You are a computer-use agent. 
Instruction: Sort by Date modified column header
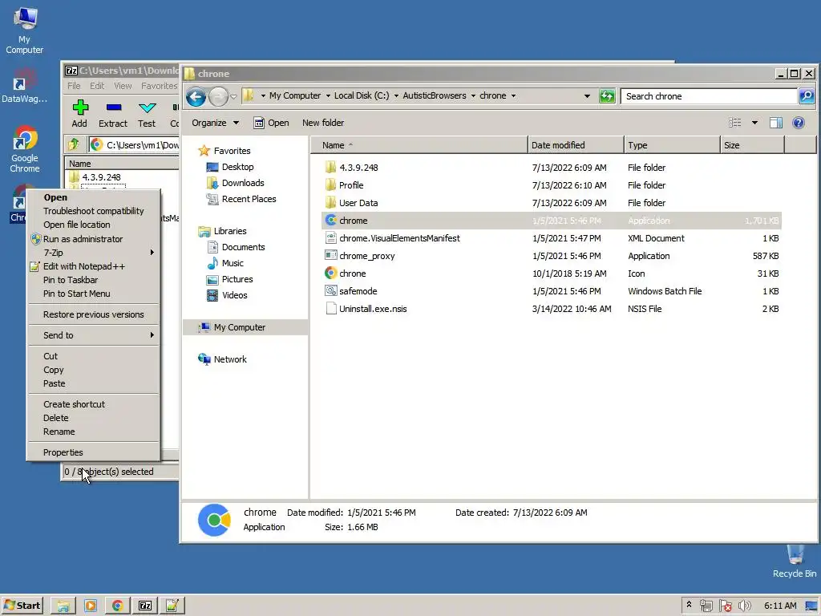tap(576, 145)
